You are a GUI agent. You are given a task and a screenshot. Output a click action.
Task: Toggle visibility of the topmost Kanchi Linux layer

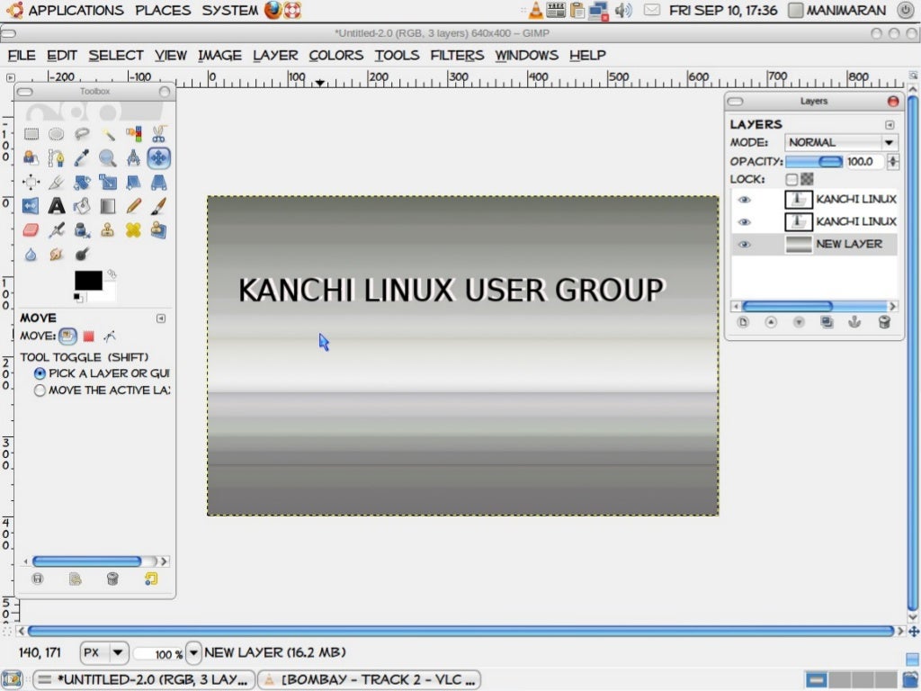tap(744, 199)
